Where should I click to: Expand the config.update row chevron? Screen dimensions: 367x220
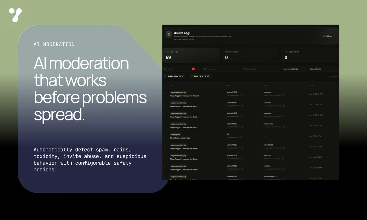coord(165,136)
